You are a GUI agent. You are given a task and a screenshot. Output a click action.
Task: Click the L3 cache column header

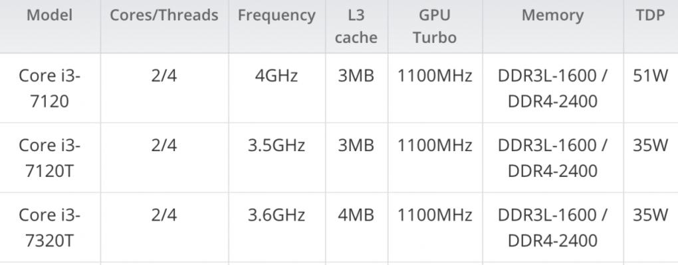356,26
